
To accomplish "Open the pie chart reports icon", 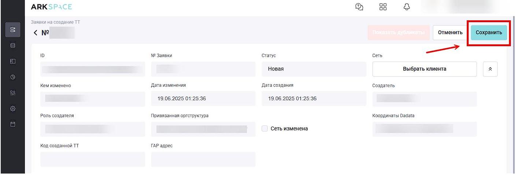I will pyautogui.click(x=13, y=77).
